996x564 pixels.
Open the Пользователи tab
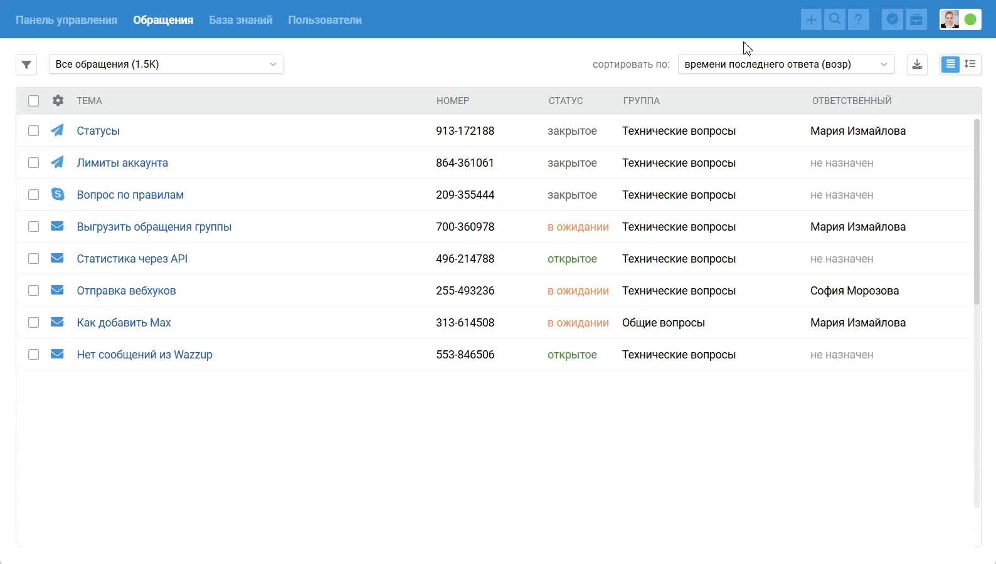tap(325, 20)
